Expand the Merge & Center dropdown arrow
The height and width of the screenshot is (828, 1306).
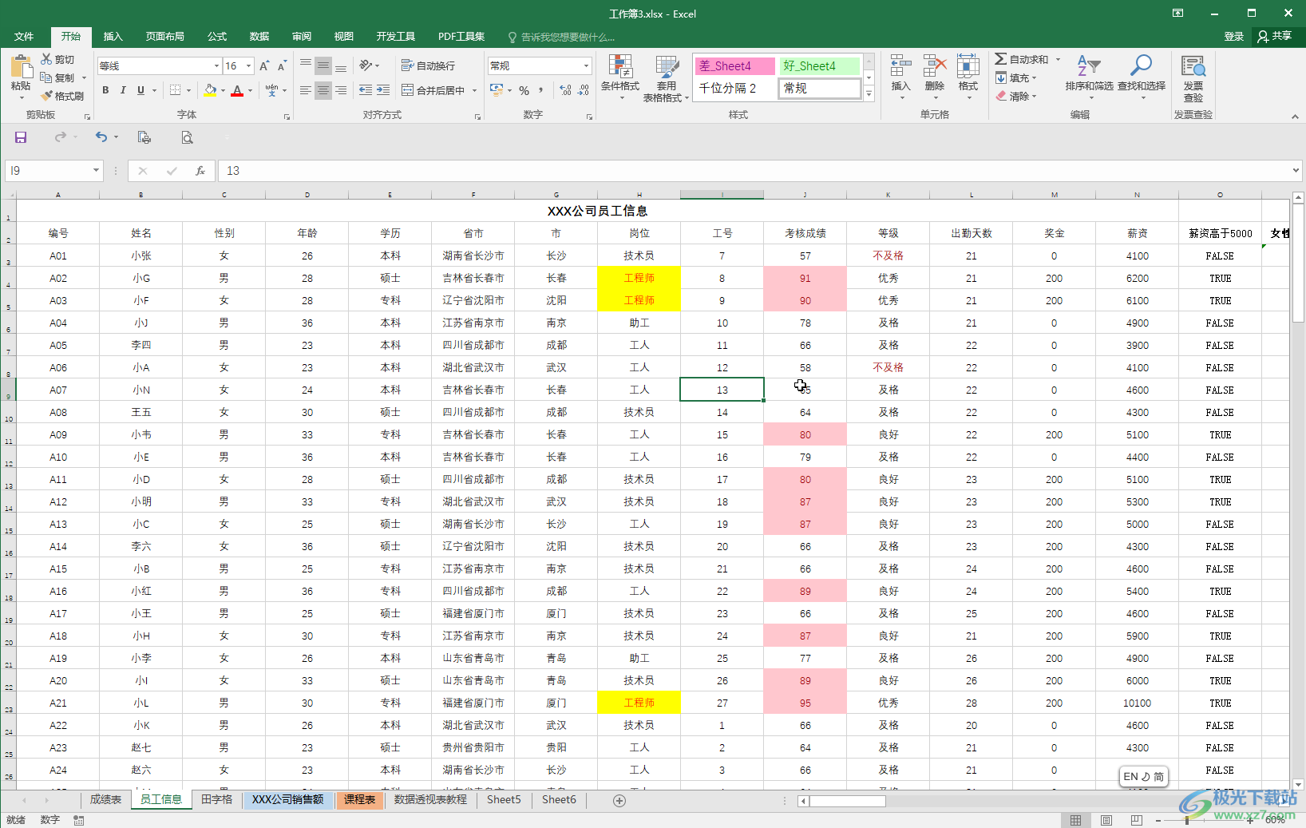[474, 90]
